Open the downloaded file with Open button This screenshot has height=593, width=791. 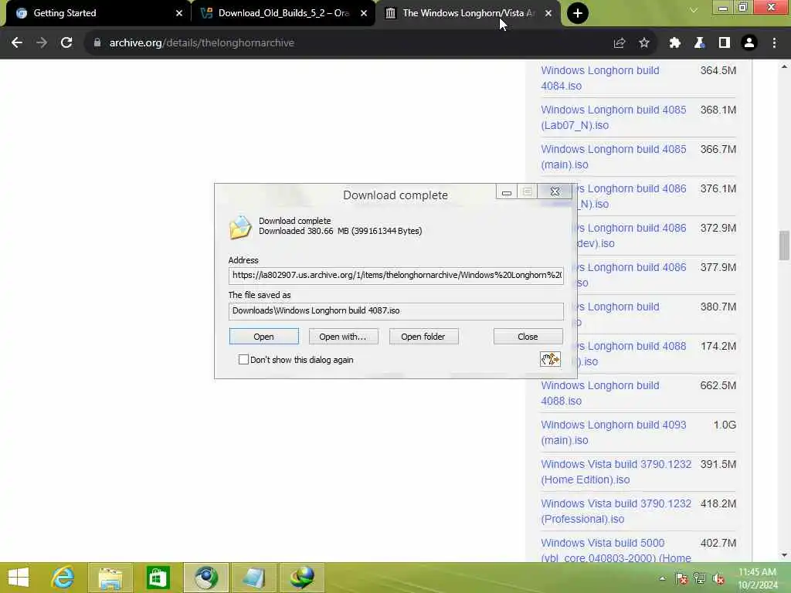264,337
